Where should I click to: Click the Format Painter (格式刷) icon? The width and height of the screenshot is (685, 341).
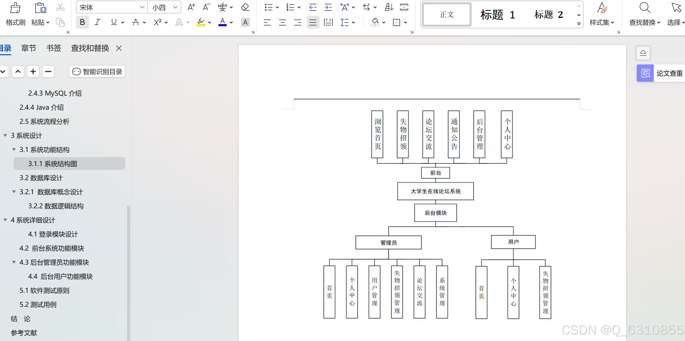pos(15,8)
